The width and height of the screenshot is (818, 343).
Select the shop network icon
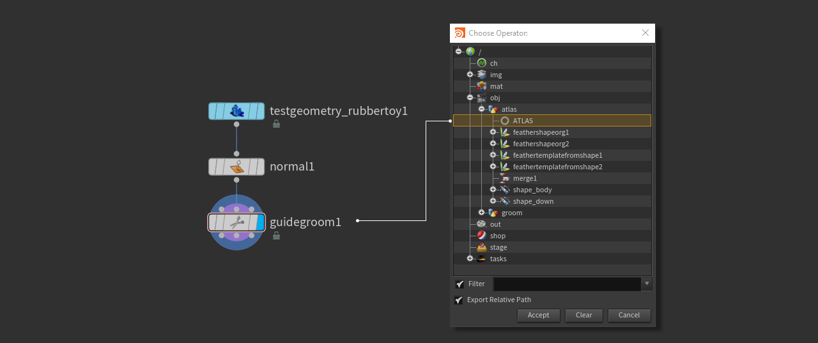(482, 236)
